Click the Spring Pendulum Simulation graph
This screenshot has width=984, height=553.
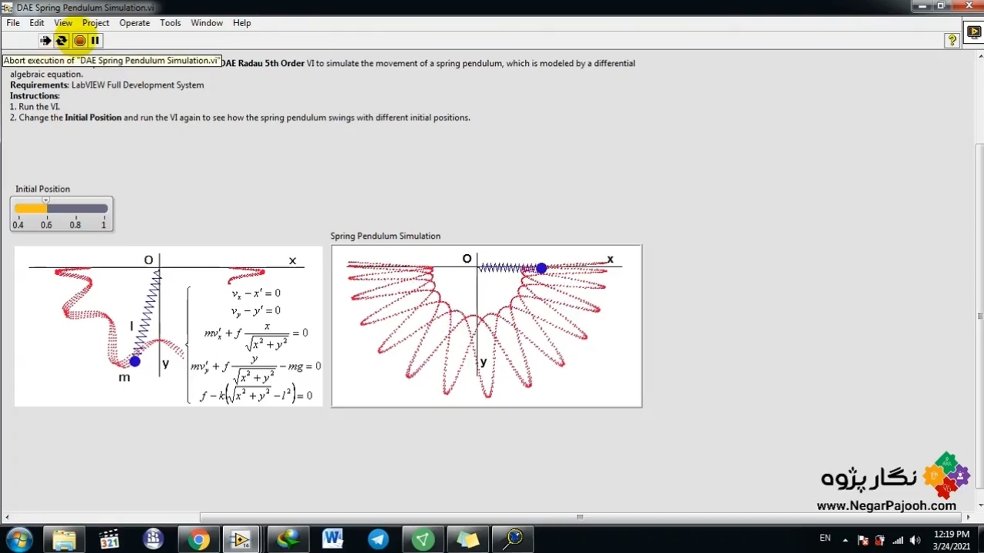tap(486, 326)
